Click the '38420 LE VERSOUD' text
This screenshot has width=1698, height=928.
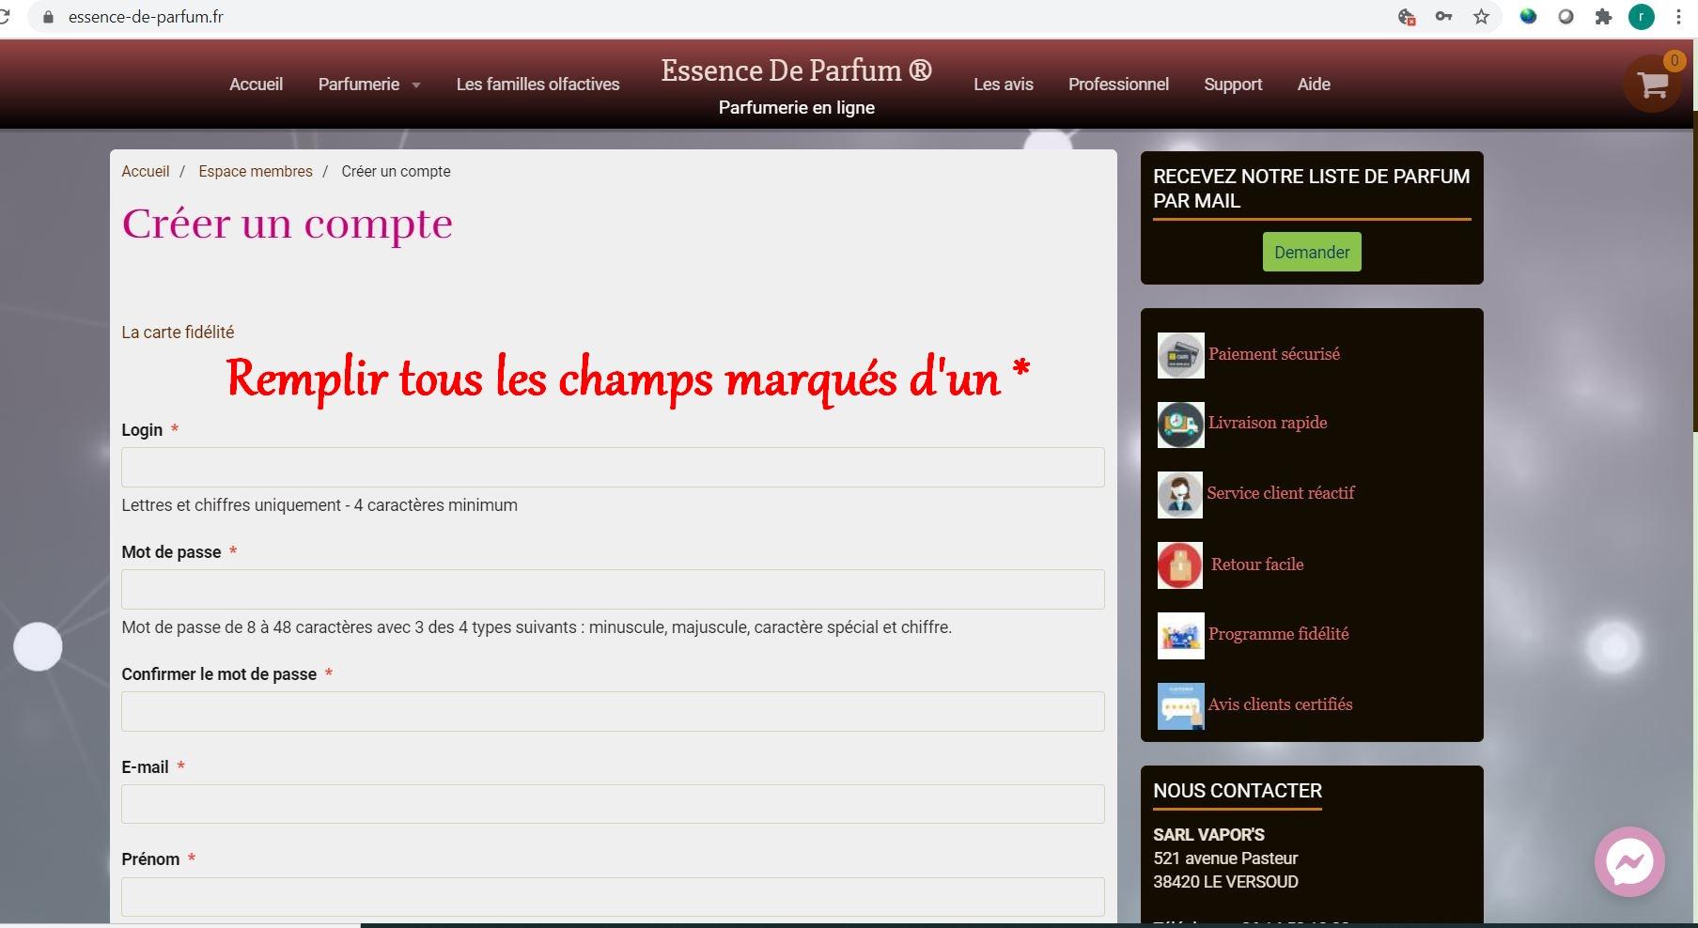click(1225, 881)
